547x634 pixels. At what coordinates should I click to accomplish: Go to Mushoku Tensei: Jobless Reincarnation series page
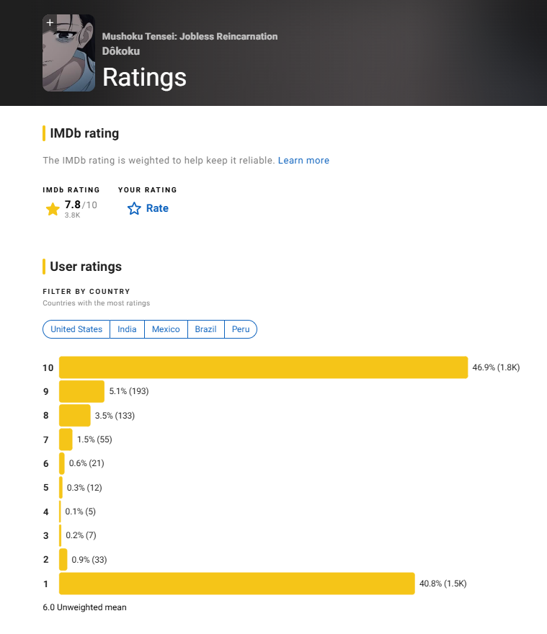click(190, 37)
